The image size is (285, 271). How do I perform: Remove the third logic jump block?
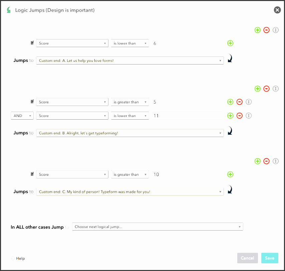tap(266, 161)
